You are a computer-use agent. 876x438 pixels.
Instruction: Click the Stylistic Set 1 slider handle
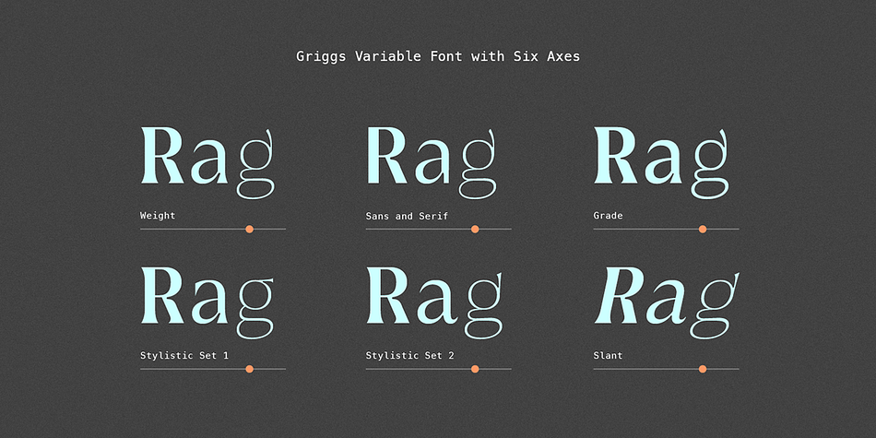250,369
